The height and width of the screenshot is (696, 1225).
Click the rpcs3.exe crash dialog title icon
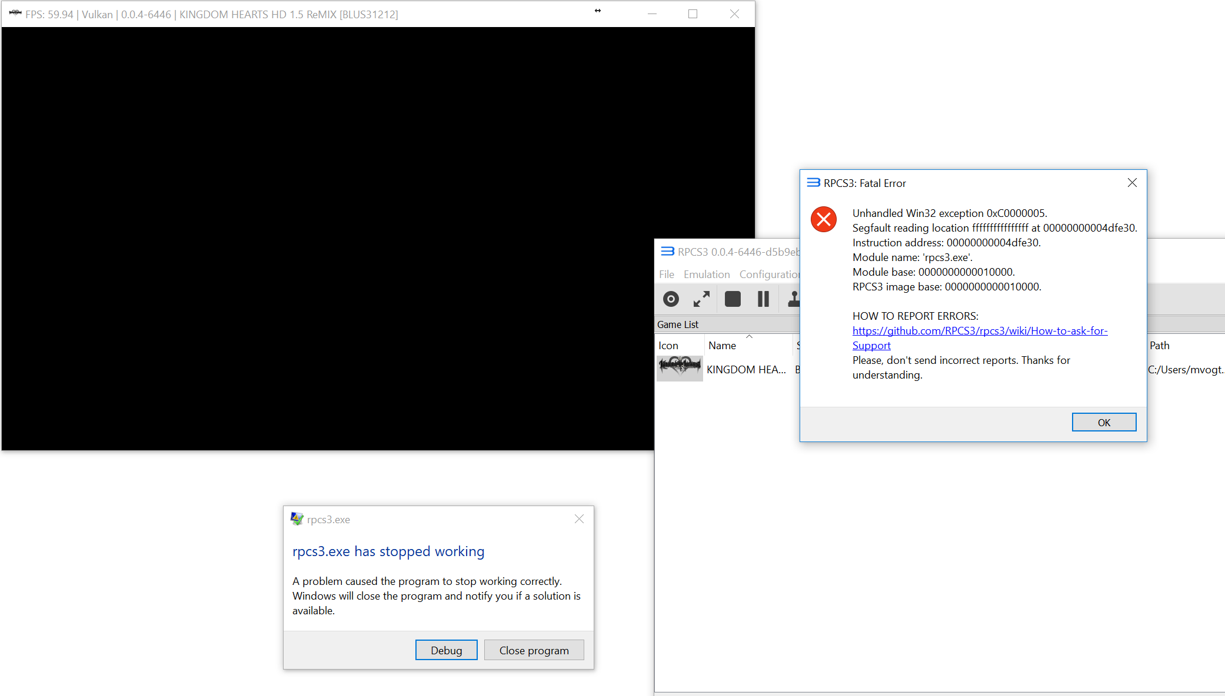pyautogui.click(x=297, y=519)
